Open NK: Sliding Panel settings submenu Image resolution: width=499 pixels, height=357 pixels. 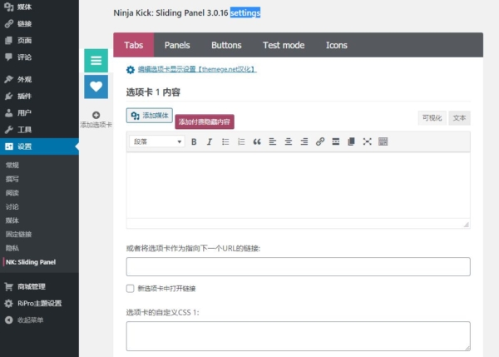31,262
